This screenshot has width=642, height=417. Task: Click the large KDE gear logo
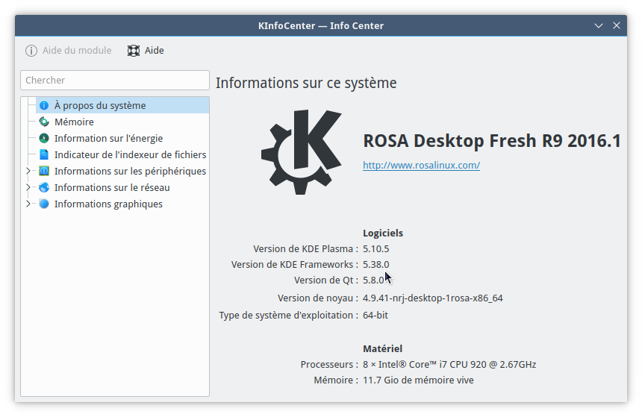(x=302, y=152)
